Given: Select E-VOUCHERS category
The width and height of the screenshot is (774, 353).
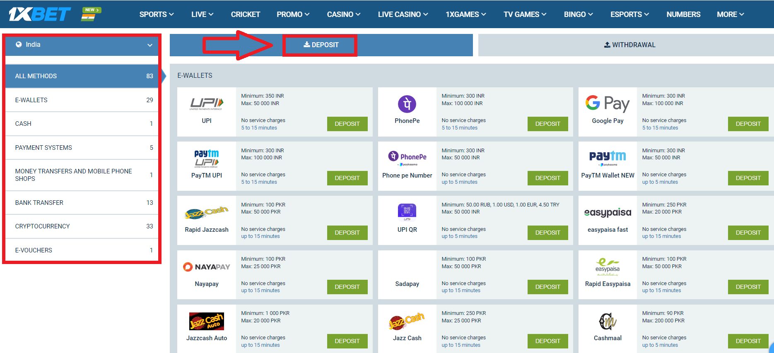Looking at the screenshot, I should (82, 250).
